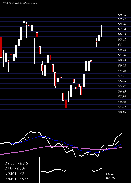The image size is (131, 183).
Task: Select the 57.9 price axis label
Action: tap(121, 76)
